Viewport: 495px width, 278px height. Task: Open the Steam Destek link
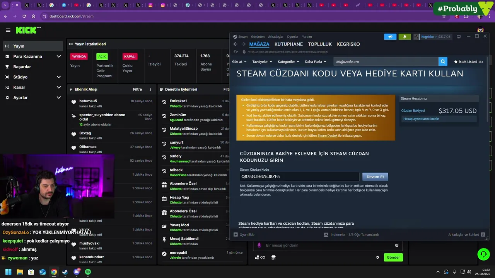328,136
